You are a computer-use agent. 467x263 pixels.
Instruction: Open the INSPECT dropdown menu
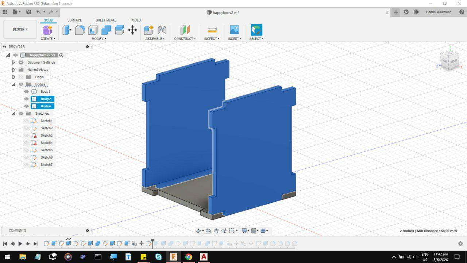point(212,39)
